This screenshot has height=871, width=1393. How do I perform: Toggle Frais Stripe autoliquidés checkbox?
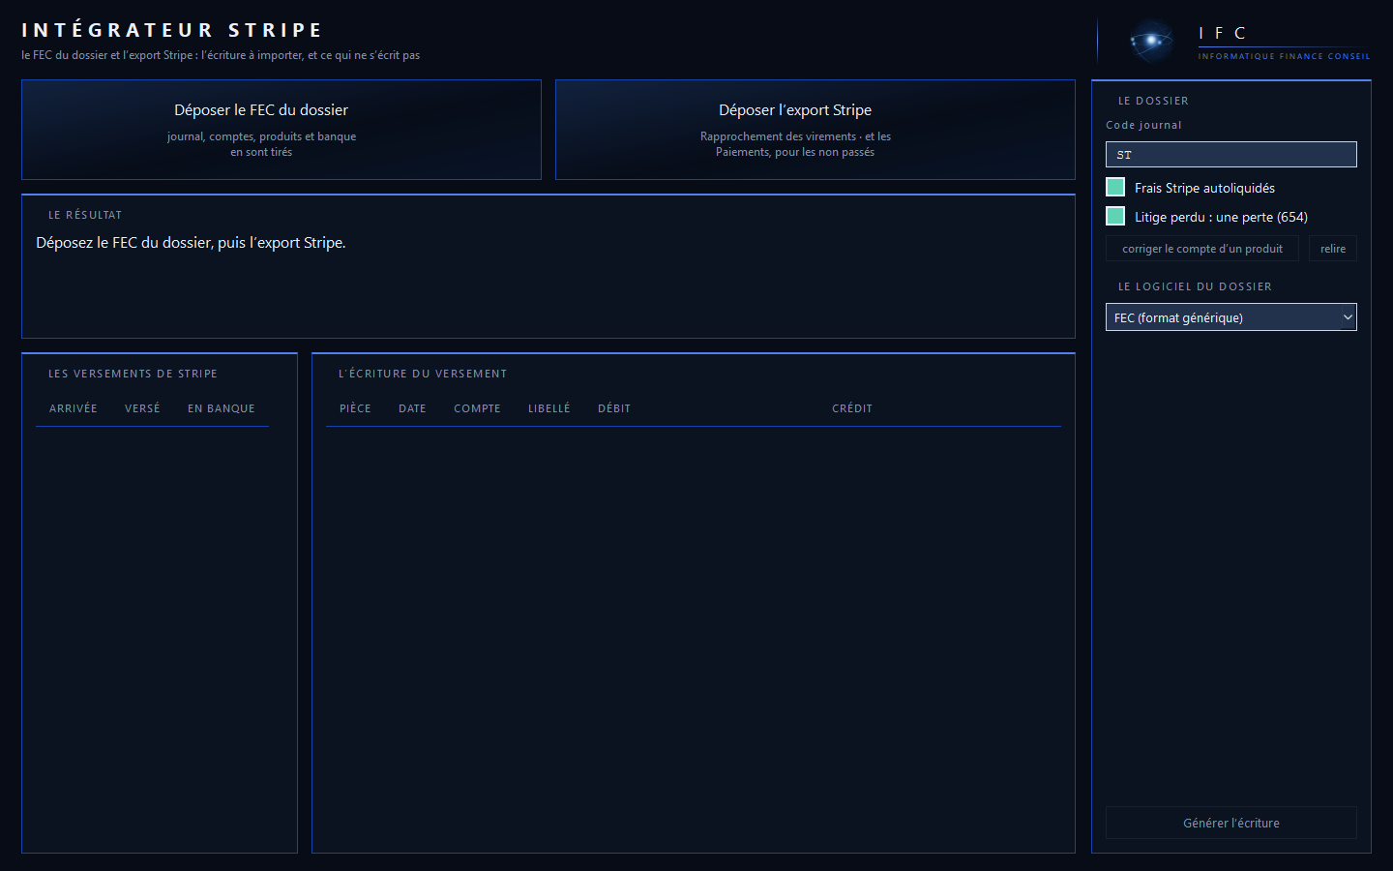point(1115,187)
